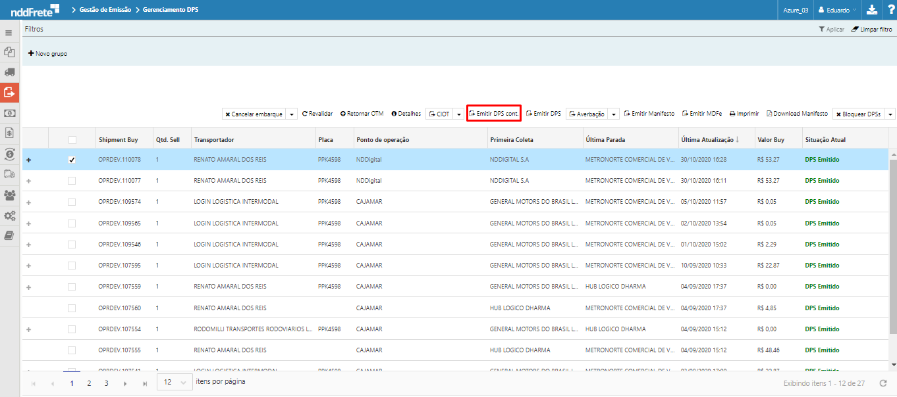Image resolution: width=897 pixels, height=397 pixels.
Task: Sort by the Última Atualização column header
Action: (x=707, y=140)
